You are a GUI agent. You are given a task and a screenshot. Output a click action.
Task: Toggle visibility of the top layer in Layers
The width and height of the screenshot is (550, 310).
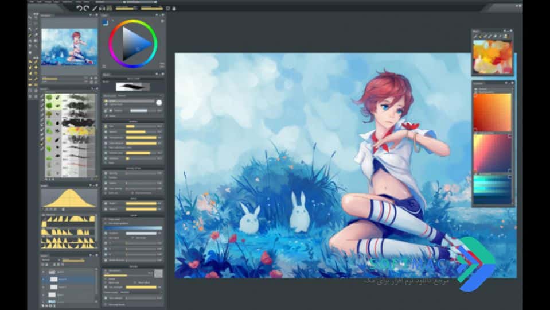[x=44, y=272]
